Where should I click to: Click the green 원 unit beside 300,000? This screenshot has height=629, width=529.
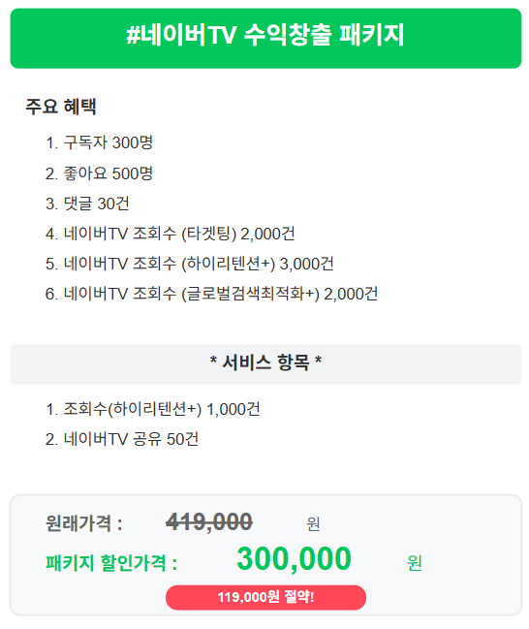[415, 563]
